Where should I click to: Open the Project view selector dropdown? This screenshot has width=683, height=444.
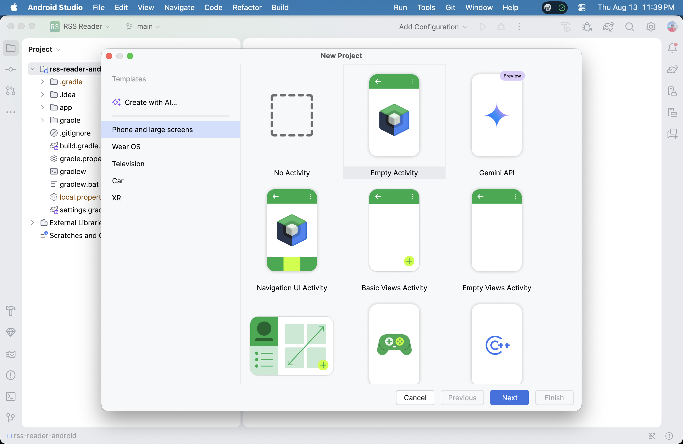tap(44, 49)
